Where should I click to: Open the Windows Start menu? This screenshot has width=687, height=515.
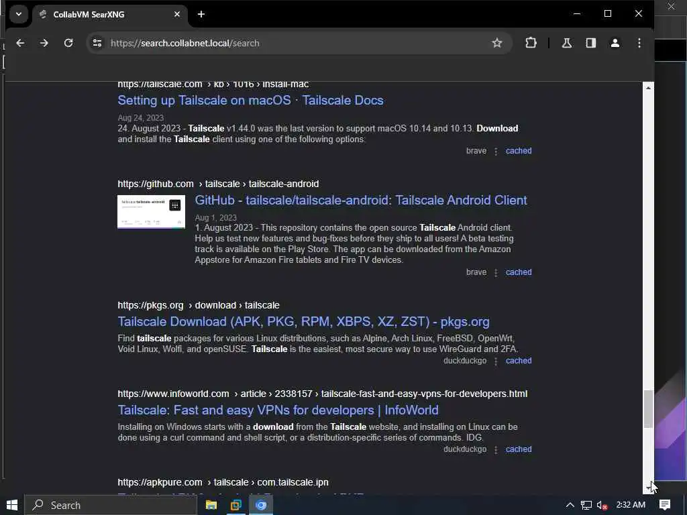click(x=12, y=505)
